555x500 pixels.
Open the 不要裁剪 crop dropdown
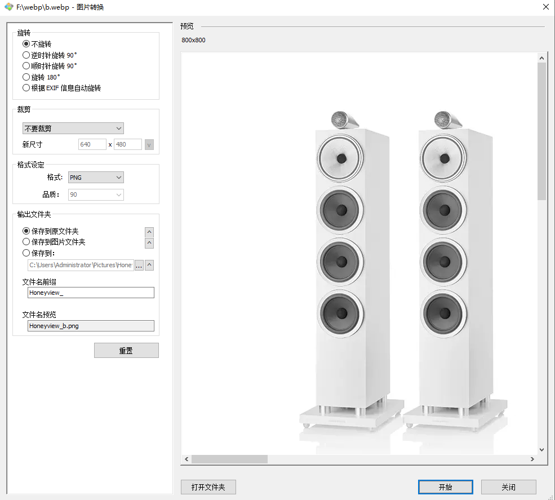coord(73,128)
